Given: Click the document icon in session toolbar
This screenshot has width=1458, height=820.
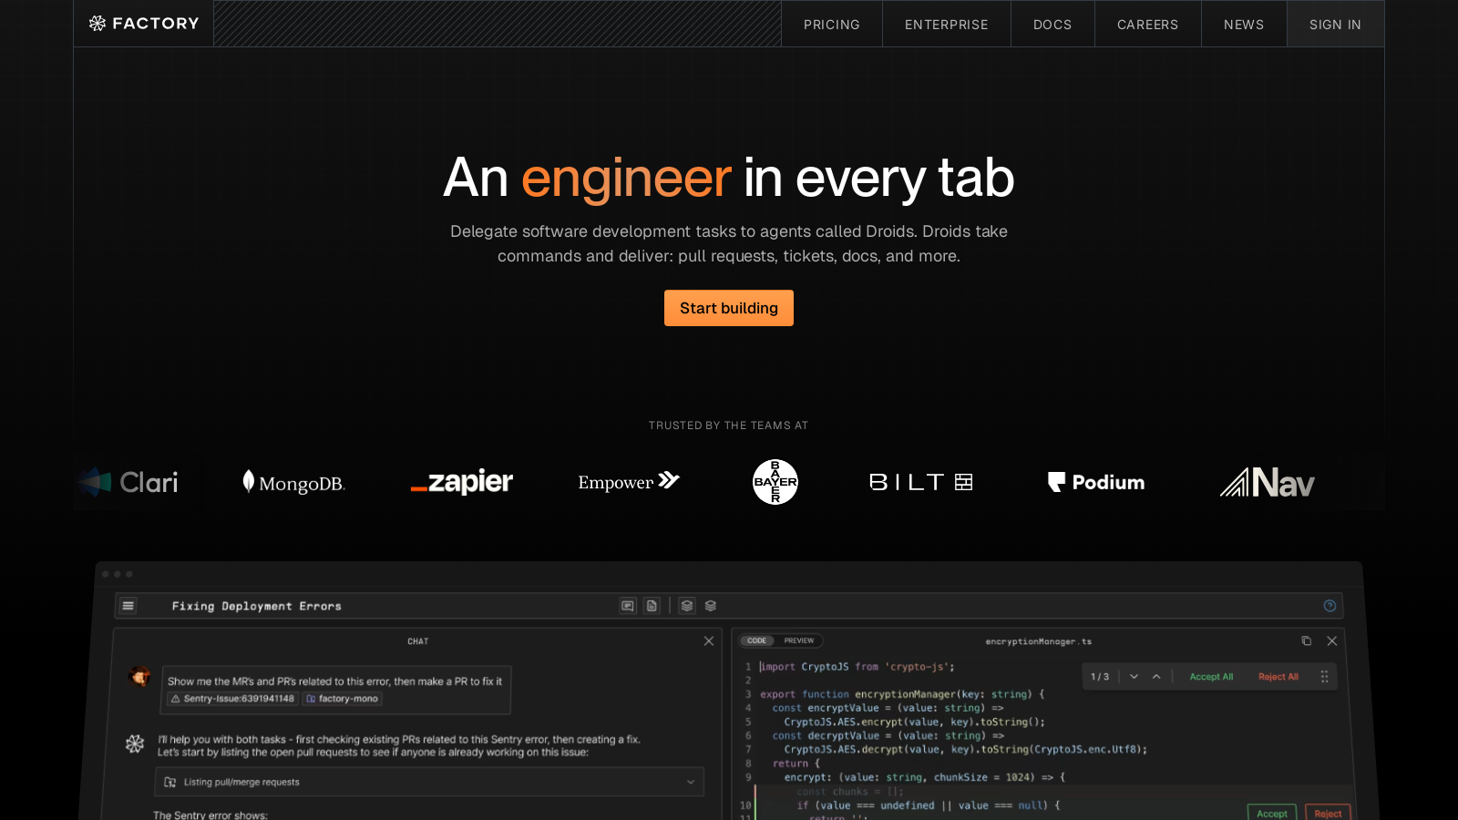Looking at the screenshot, I should 652,606.
